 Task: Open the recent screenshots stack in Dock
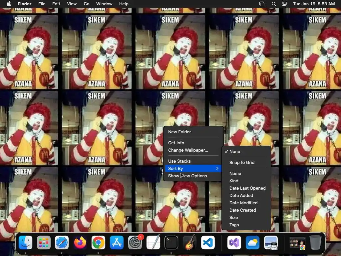[297, 243]
